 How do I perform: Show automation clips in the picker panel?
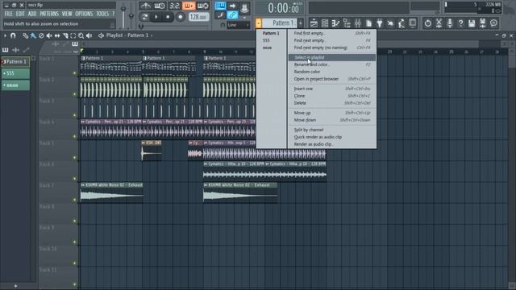pyautogui.click(x=26, y=50)
